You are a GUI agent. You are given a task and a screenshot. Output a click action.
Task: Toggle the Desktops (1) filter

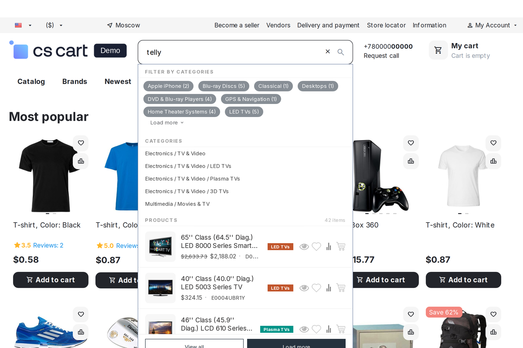pyautogui.click(x=318, y=86)
